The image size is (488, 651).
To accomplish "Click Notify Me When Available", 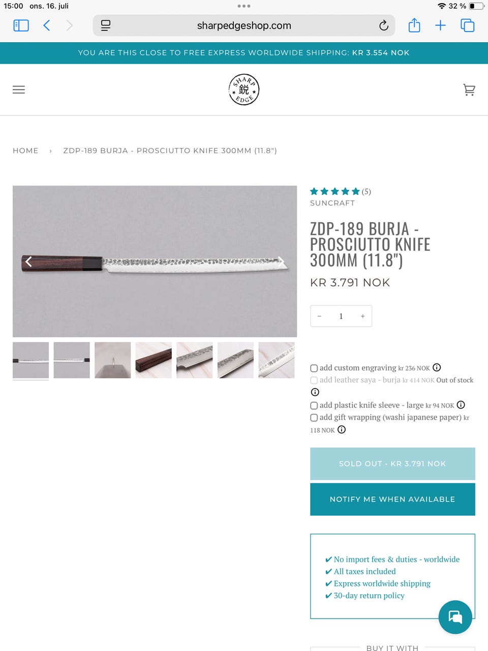I will pyautogui.click(x=392, y=499).
